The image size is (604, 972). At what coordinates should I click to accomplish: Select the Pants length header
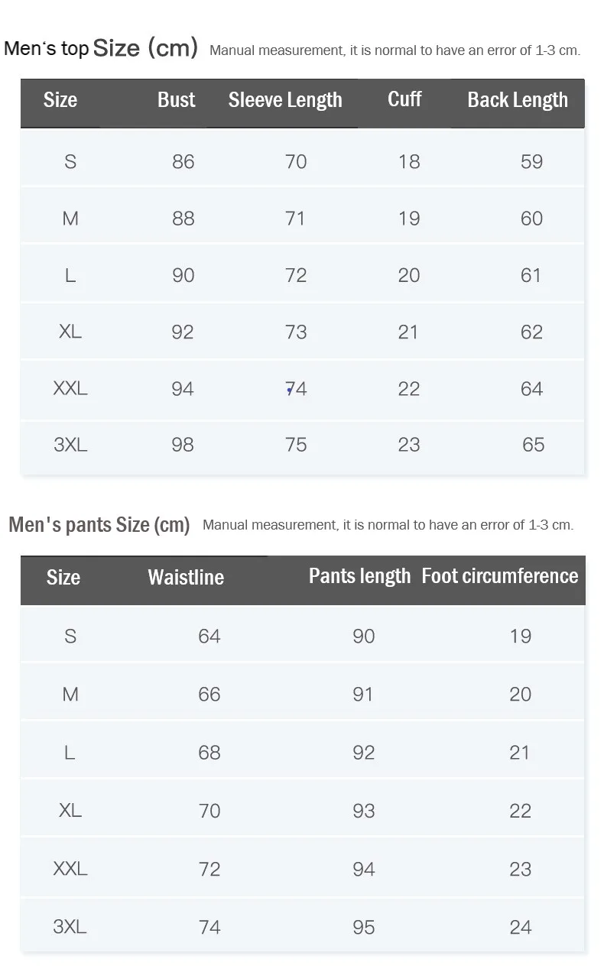359,576
